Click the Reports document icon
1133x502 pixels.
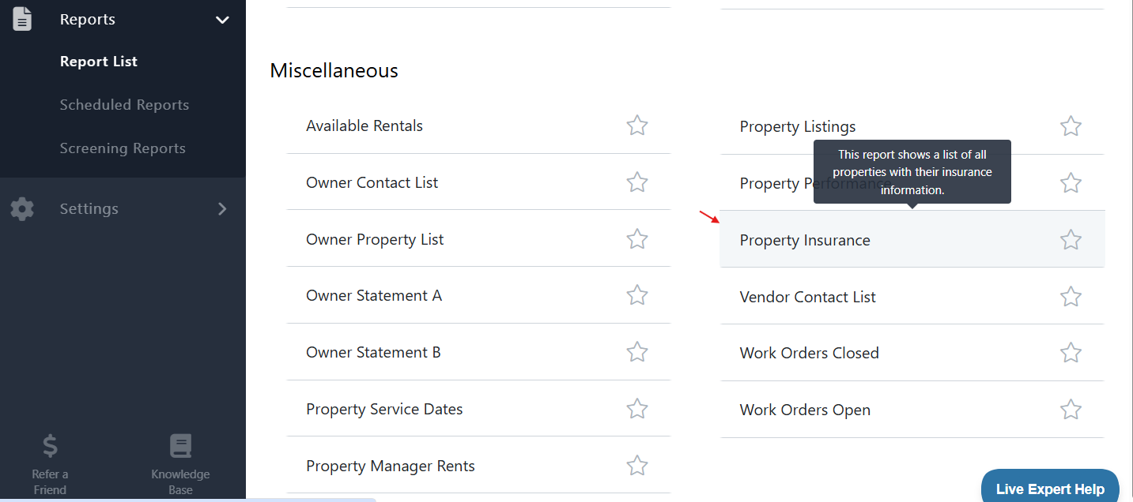22,19
